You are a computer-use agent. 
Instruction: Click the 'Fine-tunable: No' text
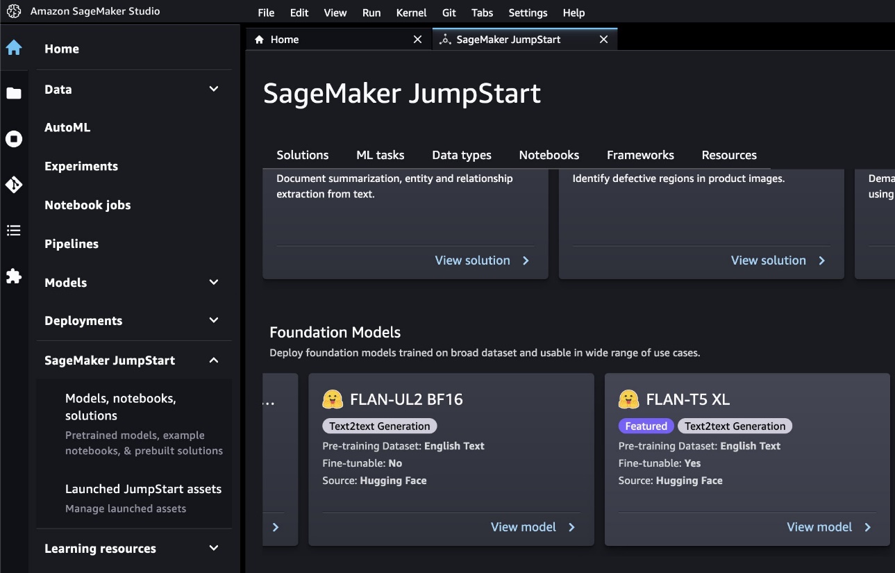[x=362, y=463]
